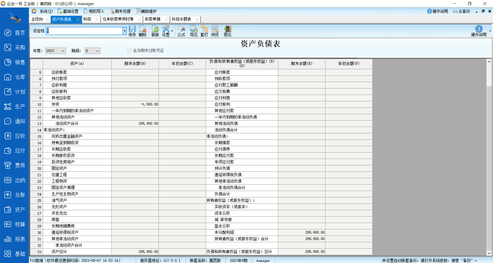Viewport: 493px width, 263px height.
Task: Toggle 含当期未过账凭证 checkbox
Action: click(129, 50)
